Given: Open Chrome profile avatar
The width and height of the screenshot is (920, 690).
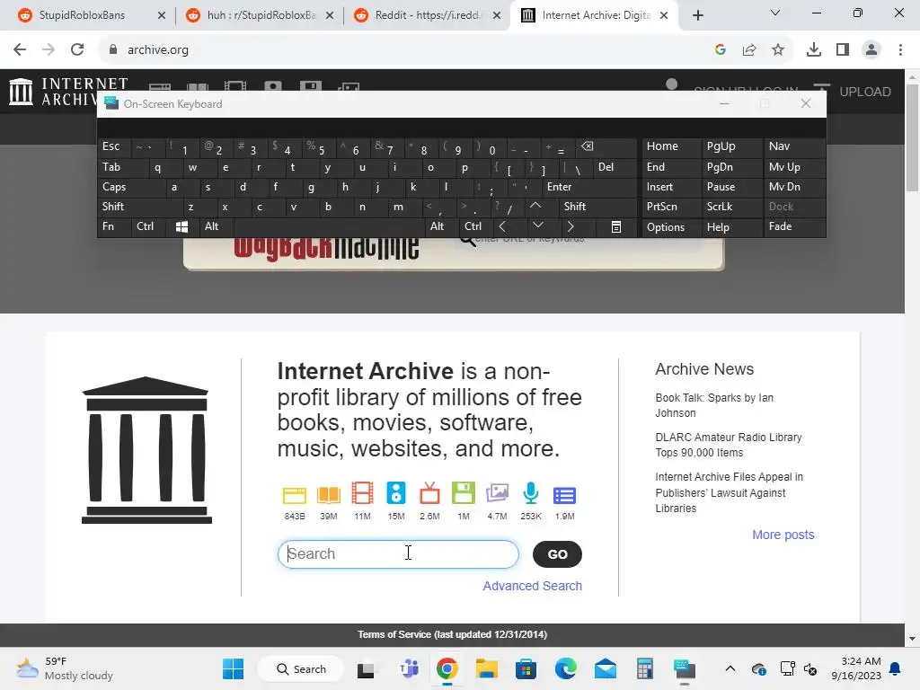Looking at the screenshot, I should 871,50.
